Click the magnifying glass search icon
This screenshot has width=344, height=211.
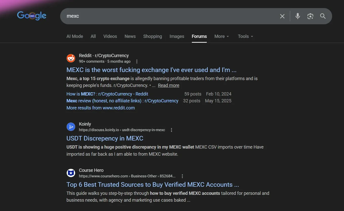click(x=323, y=16)
